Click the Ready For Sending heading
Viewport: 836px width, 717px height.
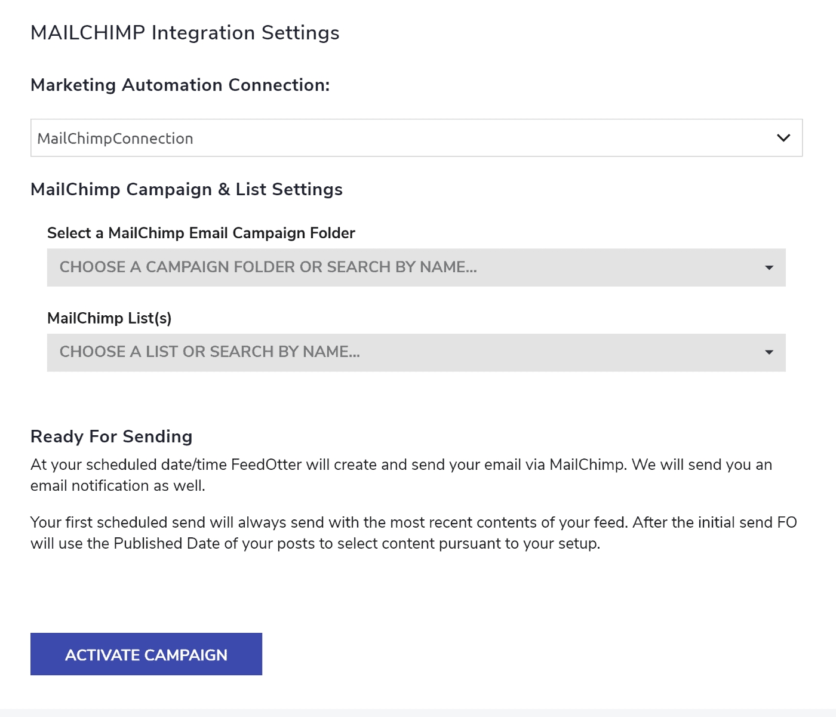pos(111,436)
